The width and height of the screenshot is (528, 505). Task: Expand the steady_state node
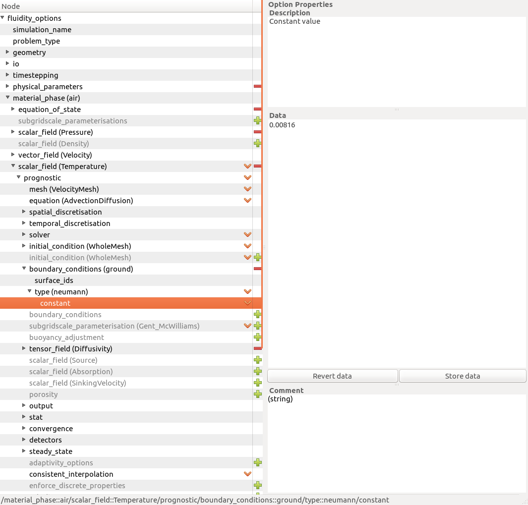tap(24, 451)
